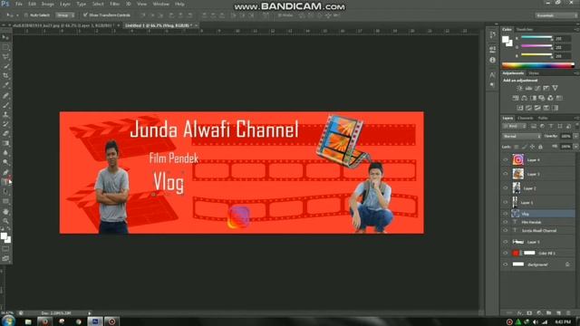Image resolution: width=580 pixels, height=326 pixels.
Task: Hide the Vlog text layer
Action: point(506,214)
